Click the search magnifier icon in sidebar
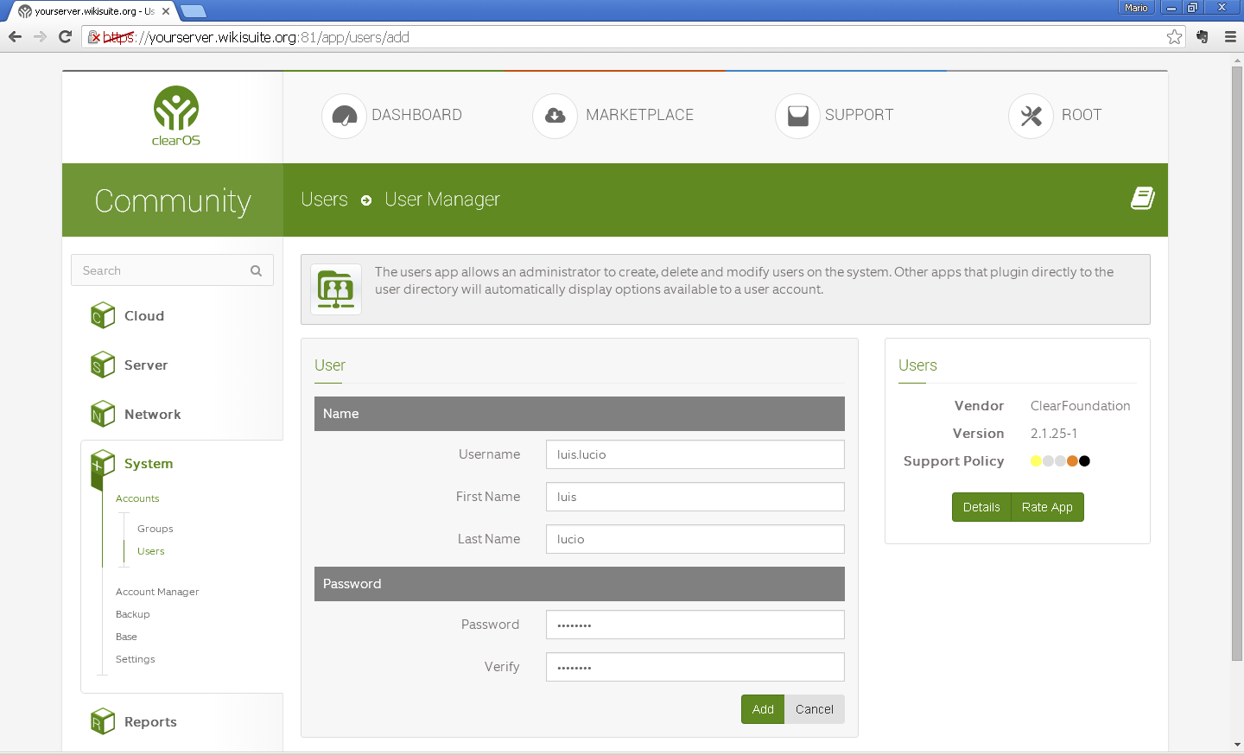1244x755 pixels. (x=256, y=270)
